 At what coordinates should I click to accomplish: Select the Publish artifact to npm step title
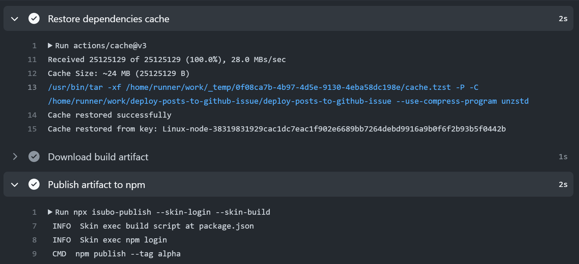click(96, 184)
